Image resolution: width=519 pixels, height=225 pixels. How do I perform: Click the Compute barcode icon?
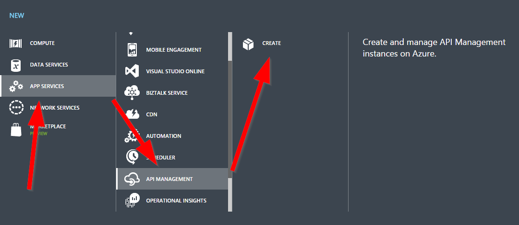pos(15,43)
